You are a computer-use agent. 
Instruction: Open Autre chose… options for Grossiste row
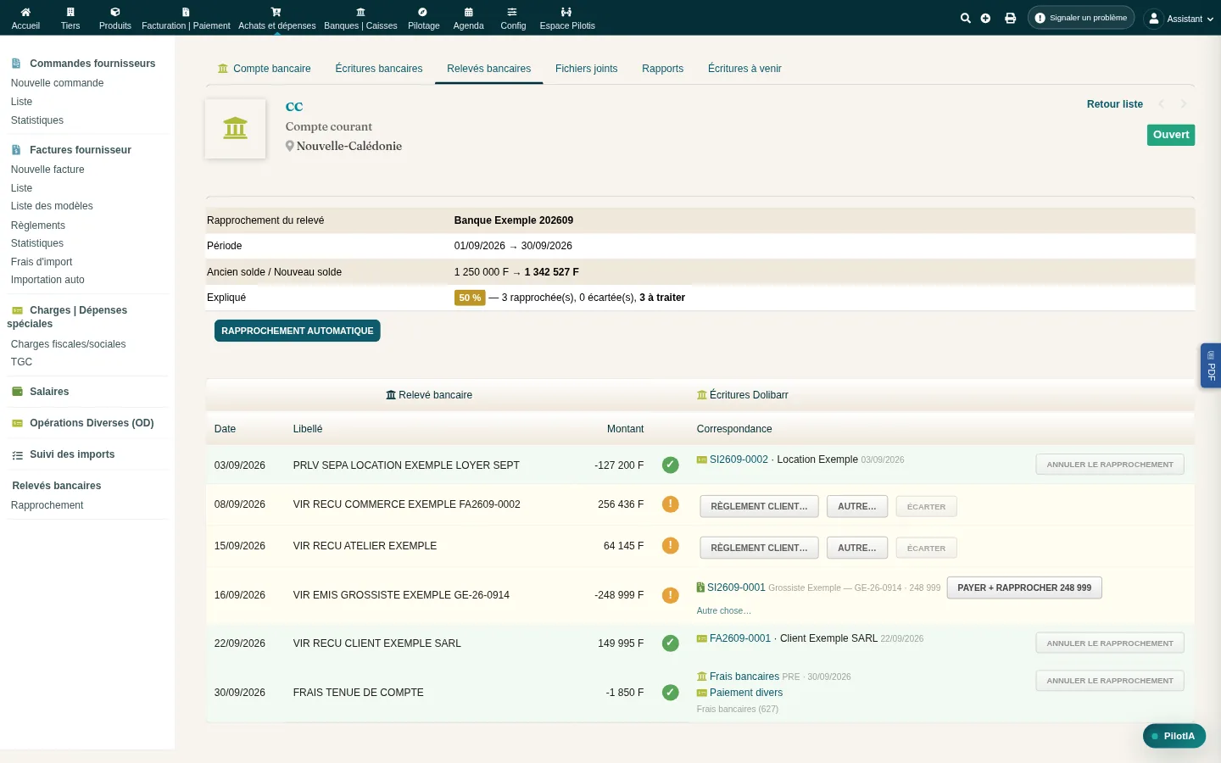723,610
